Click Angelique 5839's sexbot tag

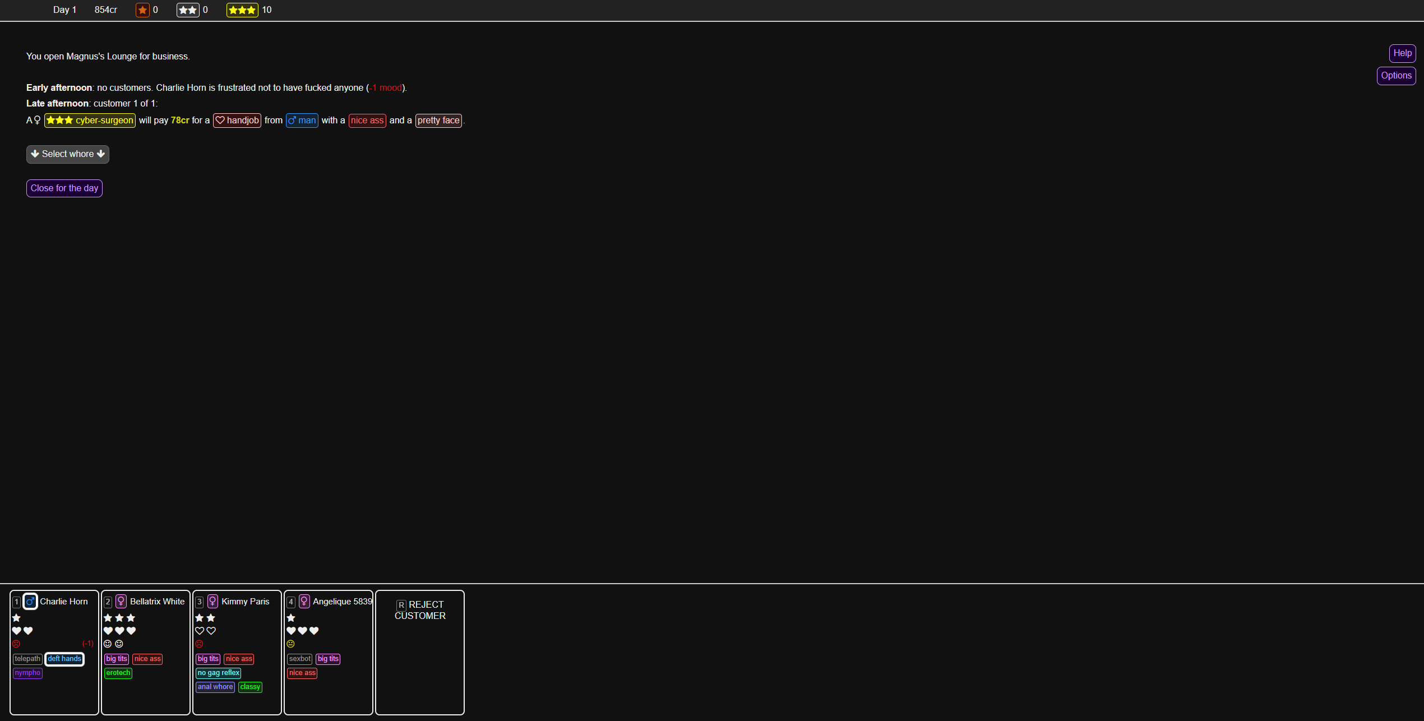coord(300,659)
